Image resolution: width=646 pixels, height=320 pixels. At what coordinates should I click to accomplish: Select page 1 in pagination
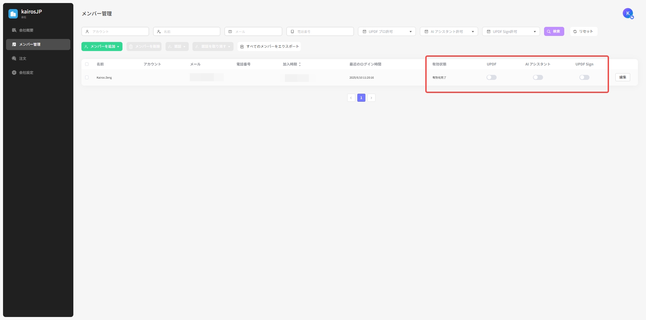tap(361, 98)
